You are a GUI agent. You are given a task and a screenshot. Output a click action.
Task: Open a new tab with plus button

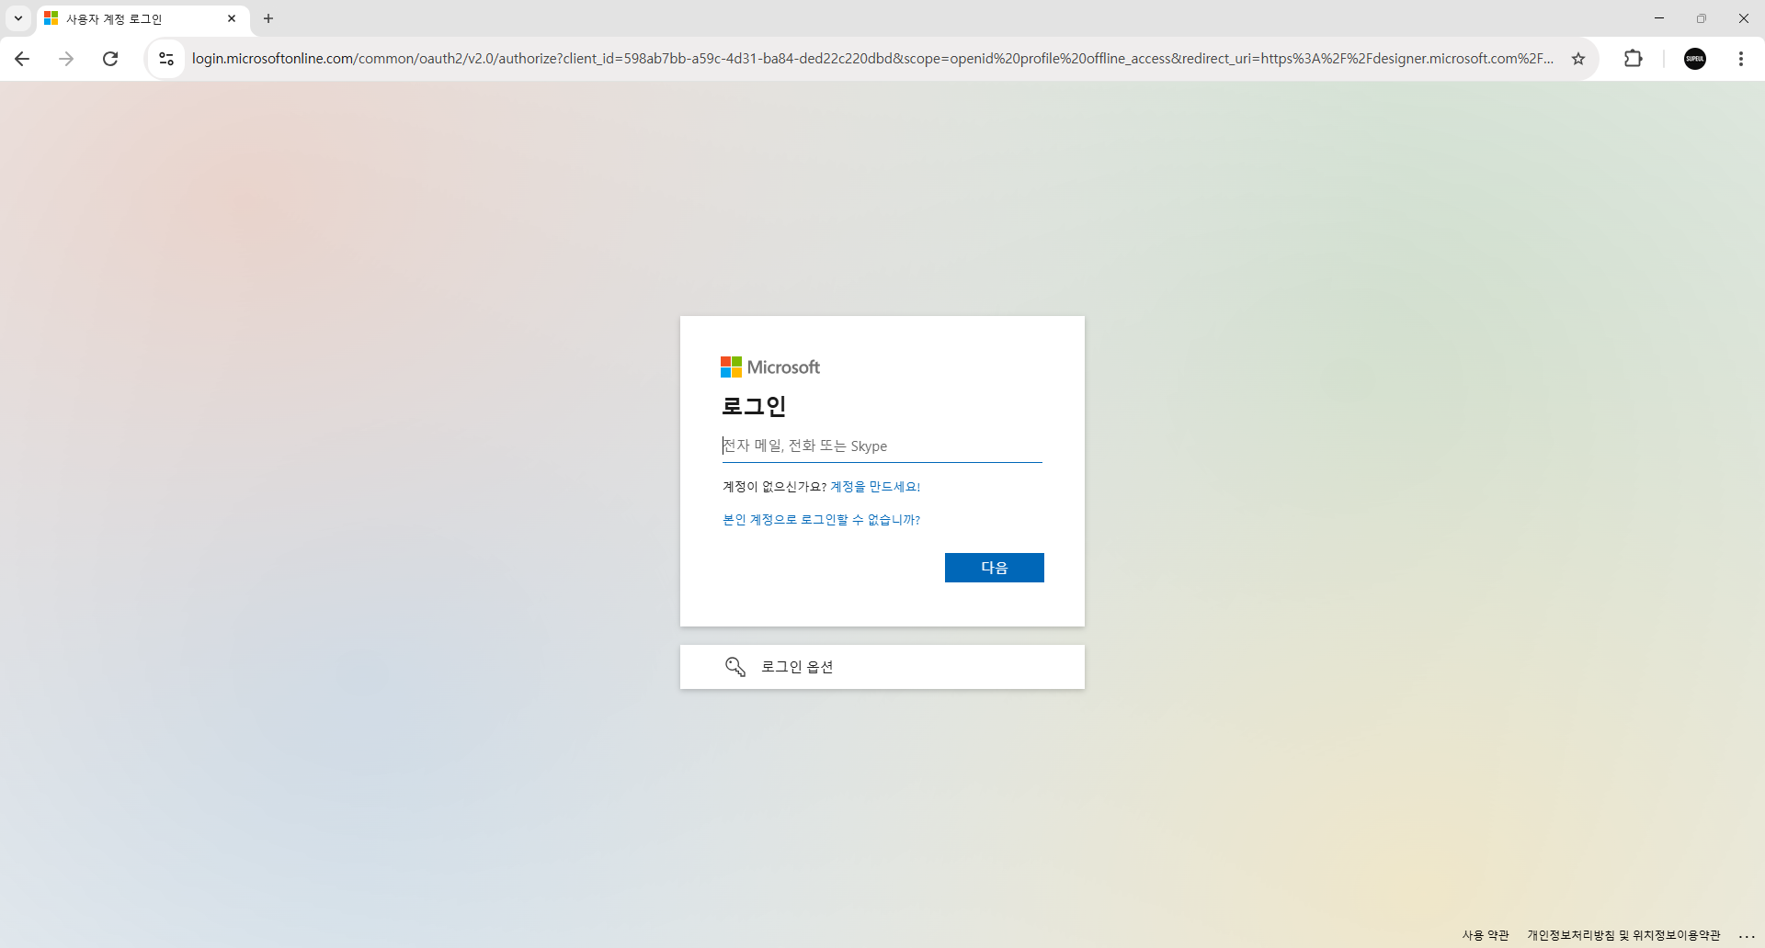[268, 18]
